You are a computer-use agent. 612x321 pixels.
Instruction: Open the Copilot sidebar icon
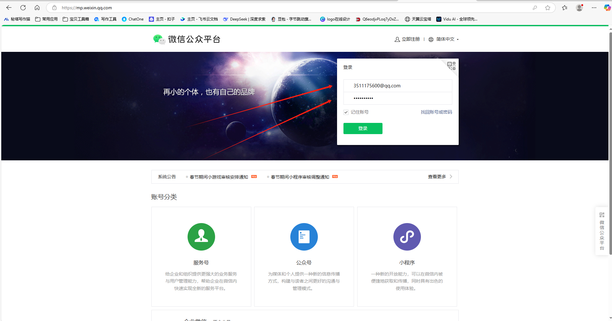[607, 8]
